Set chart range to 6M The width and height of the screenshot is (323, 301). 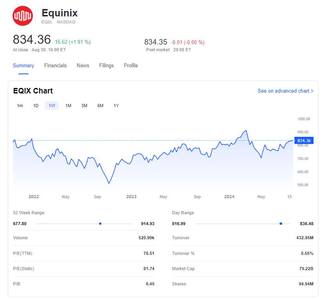(100, 106)
